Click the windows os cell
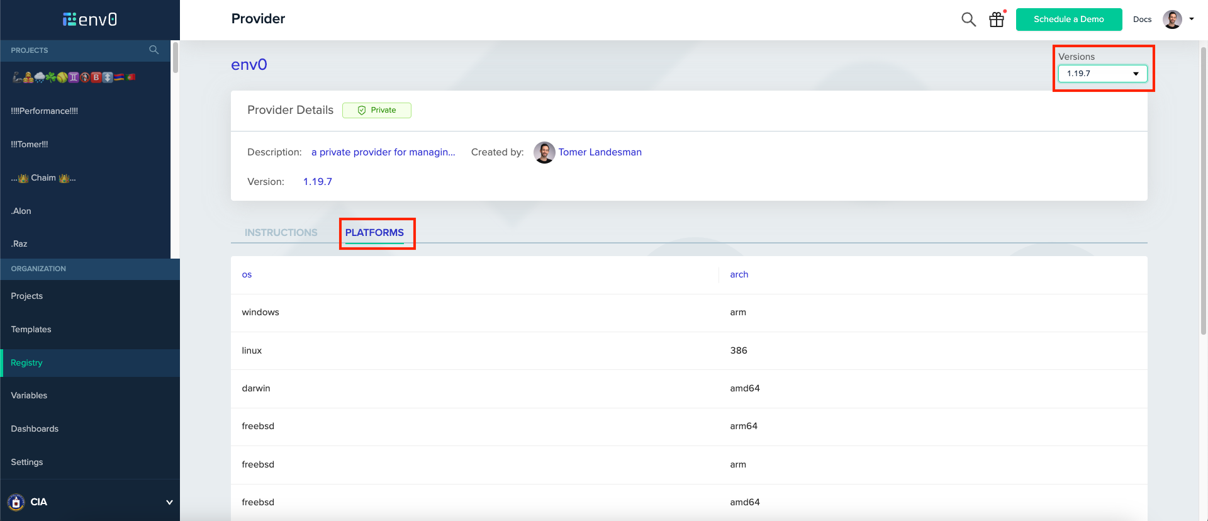Screen dimensions: 1208x521 [260, 313]
